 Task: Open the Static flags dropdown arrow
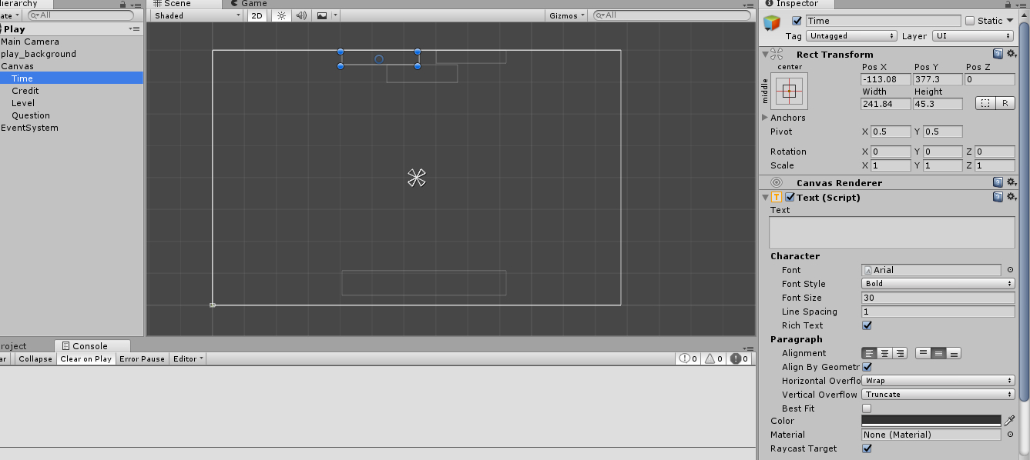point(1010,21)
